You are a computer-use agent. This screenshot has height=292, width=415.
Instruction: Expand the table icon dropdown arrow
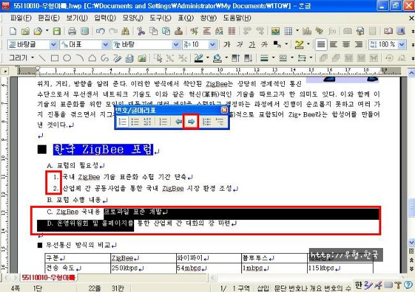click(298, 31)
